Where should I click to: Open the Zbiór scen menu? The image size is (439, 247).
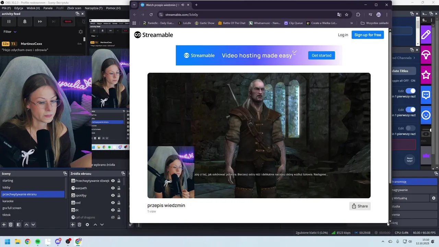click(x=74, y=8)
